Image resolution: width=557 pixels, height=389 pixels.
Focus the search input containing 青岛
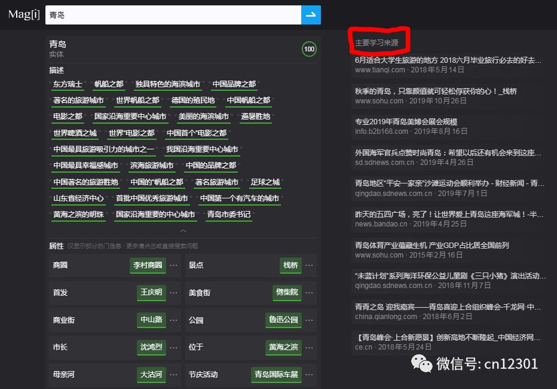[173, 15]
